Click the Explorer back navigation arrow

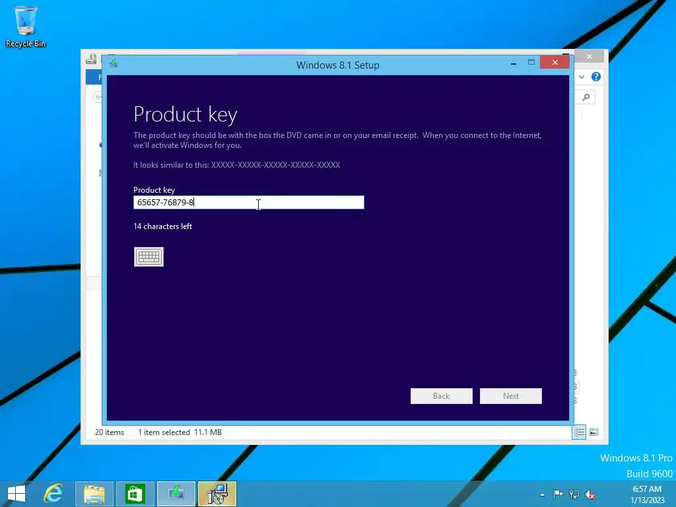point(98,97)
